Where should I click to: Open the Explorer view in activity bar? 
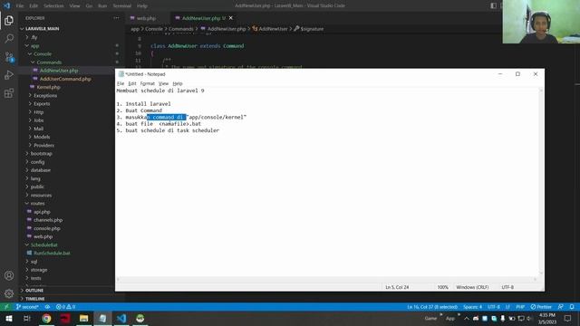pos(9,20)
